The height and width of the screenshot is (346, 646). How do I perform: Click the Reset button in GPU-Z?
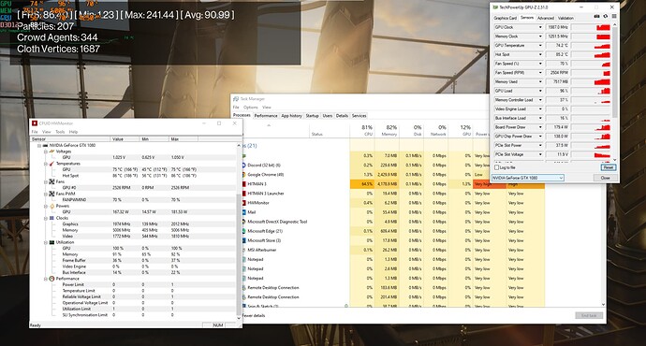coord(609,167)
